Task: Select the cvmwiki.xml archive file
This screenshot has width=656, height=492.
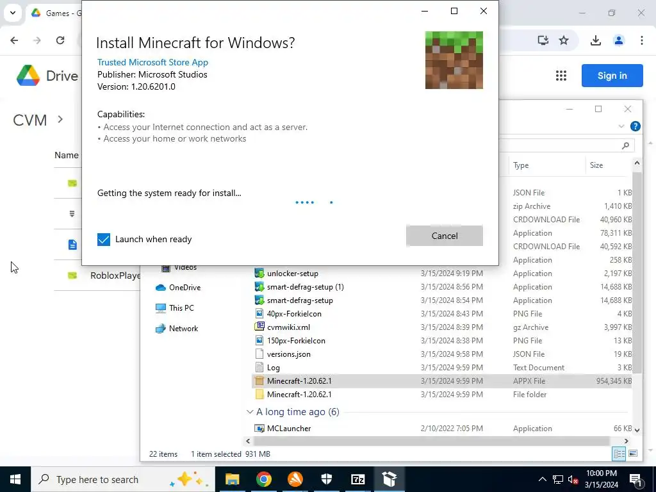Action: pyautogui.click(x=443, y=327)
